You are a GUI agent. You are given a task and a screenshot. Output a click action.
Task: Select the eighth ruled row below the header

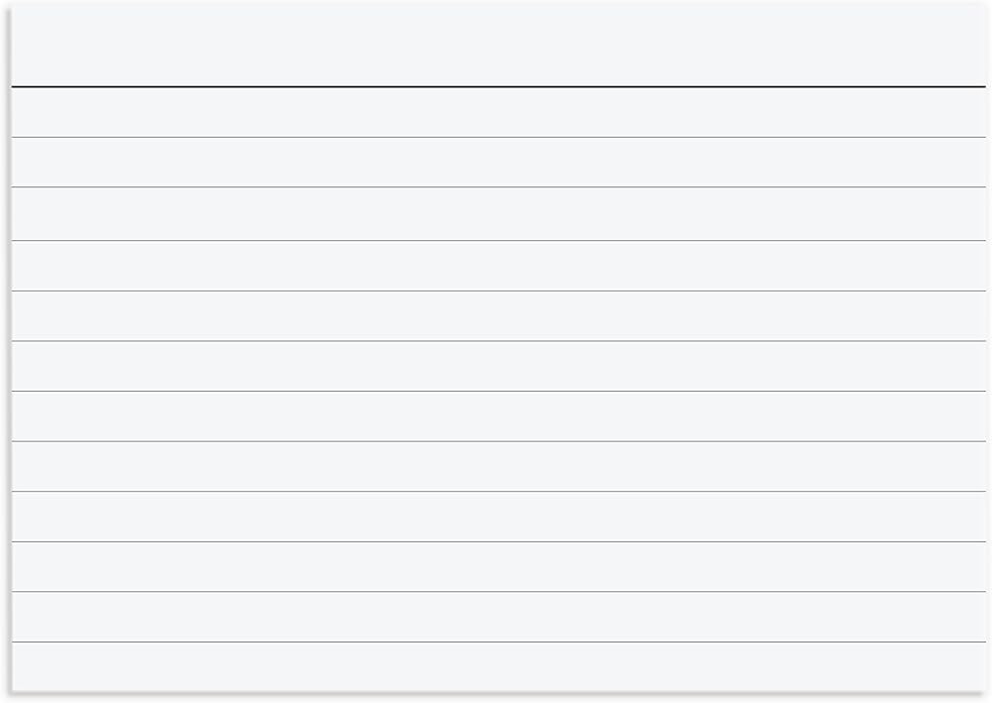pos(498,466)
